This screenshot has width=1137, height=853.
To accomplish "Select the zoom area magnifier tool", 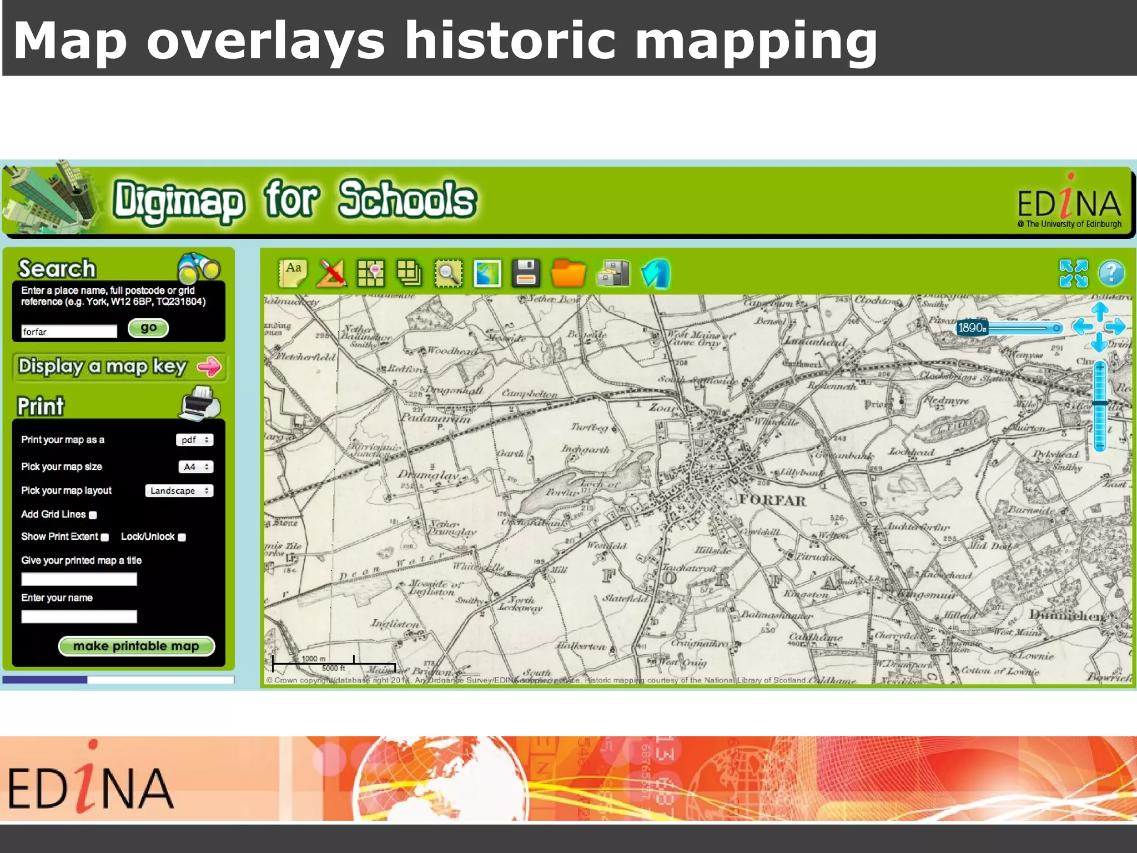I will 449,274.
